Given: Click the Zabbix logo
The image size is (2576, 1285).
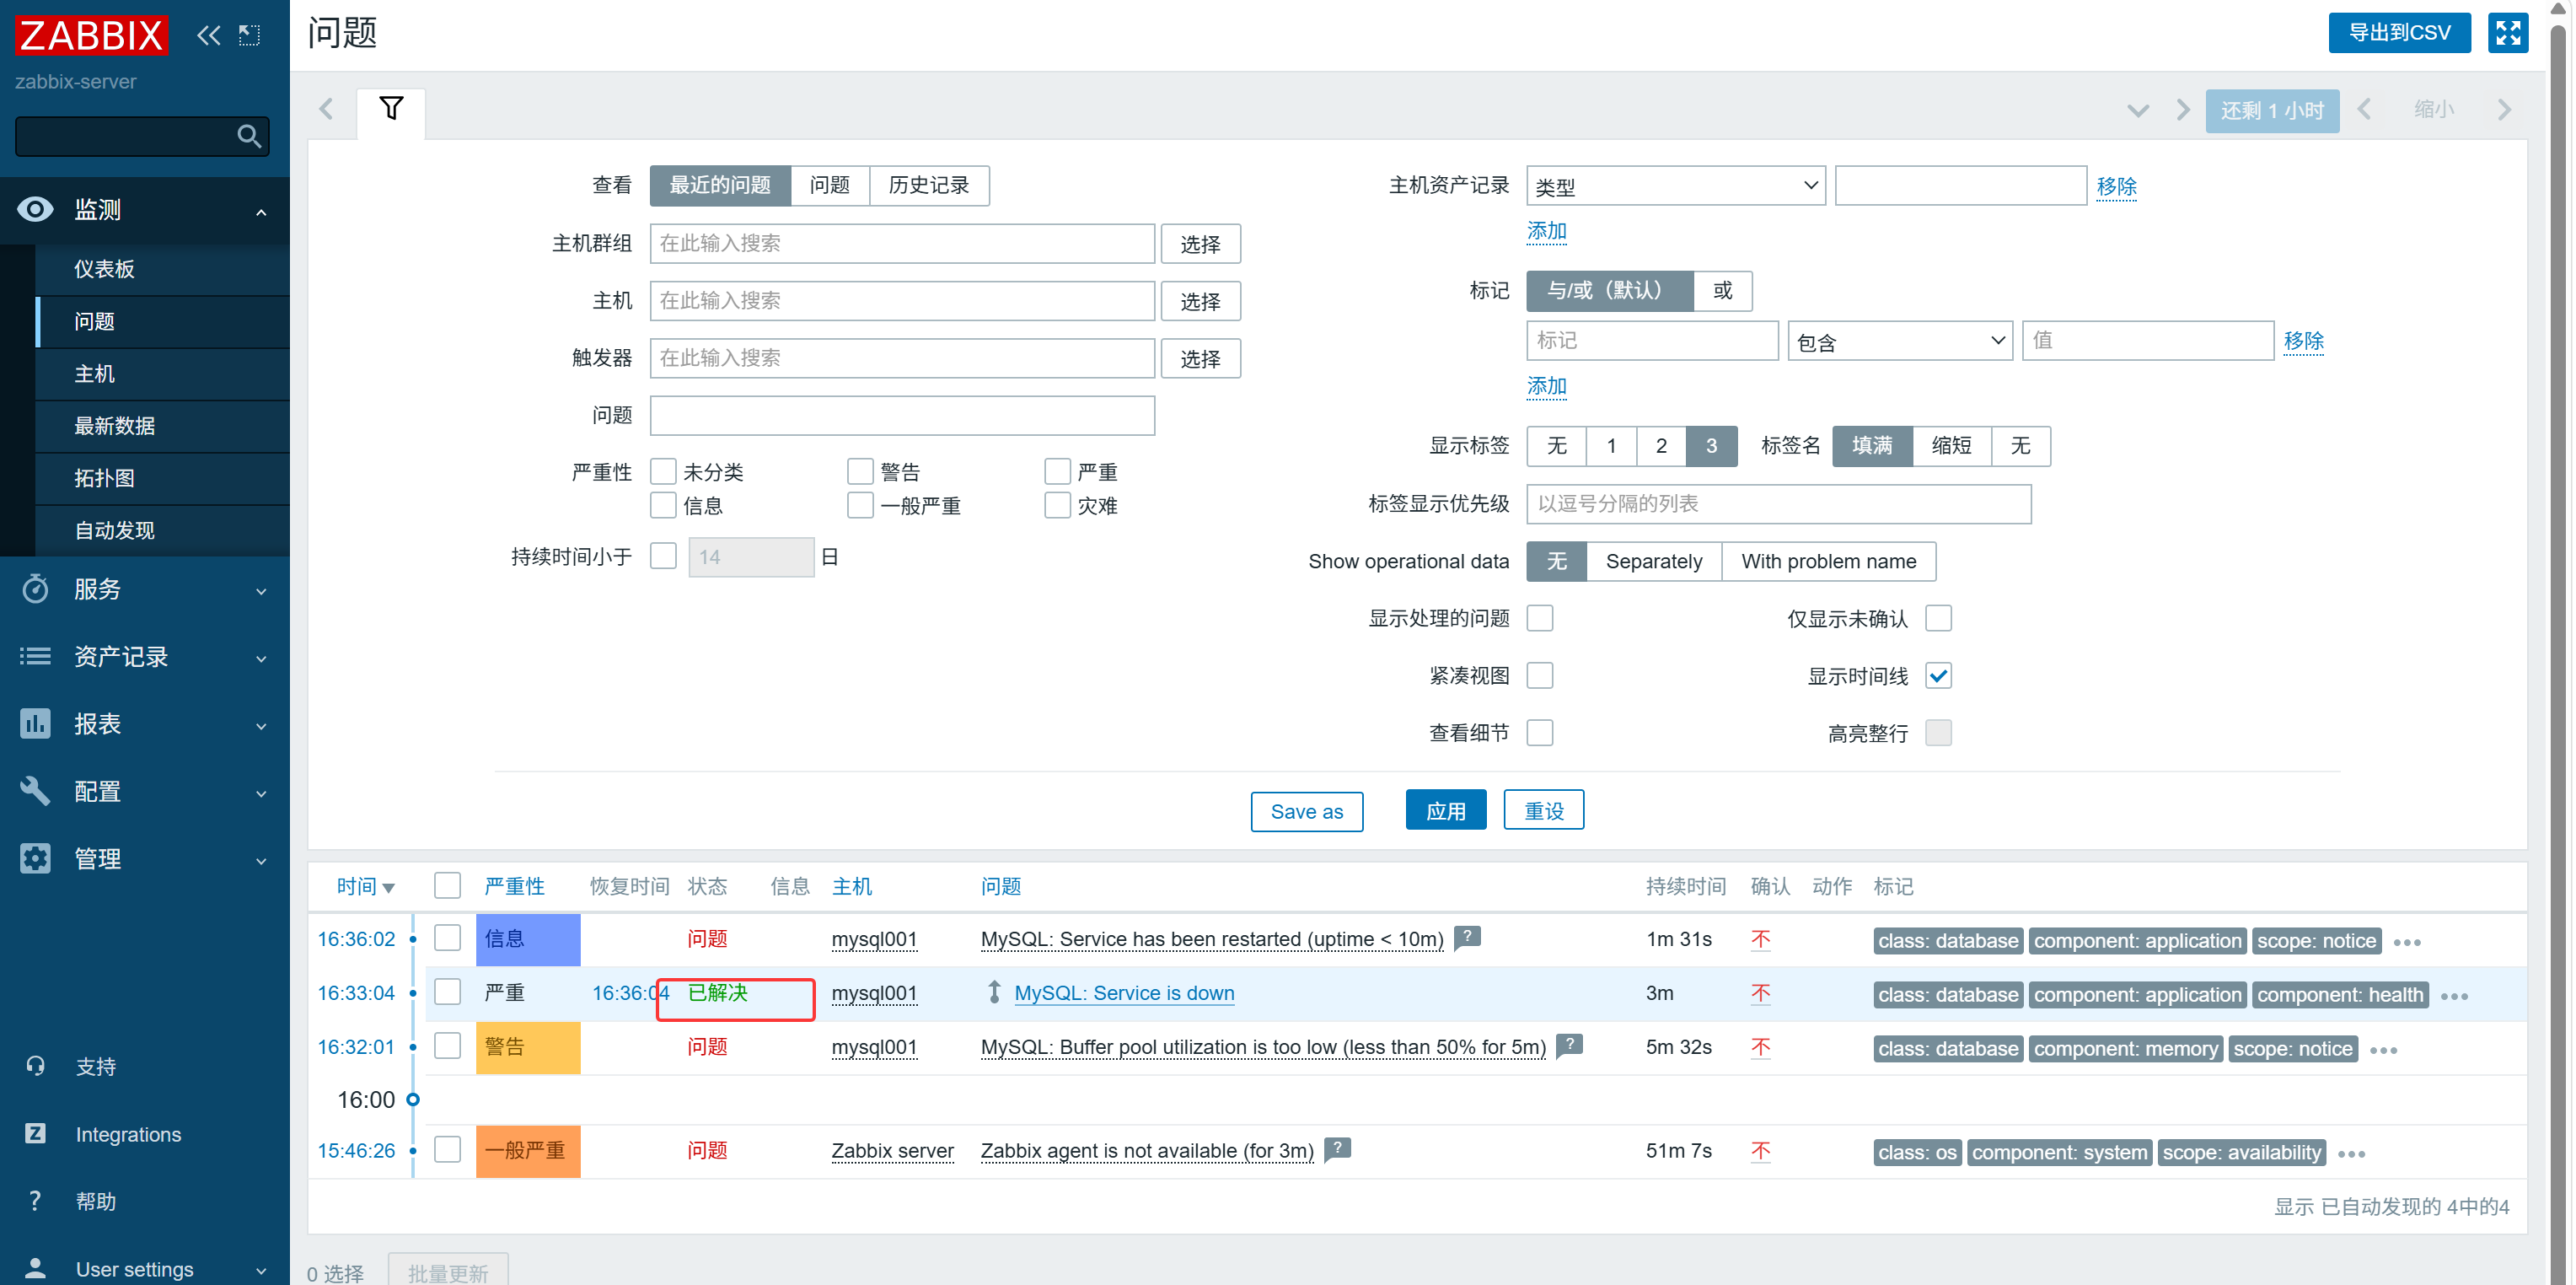Looking at the screenshot, I should (91, 35).
